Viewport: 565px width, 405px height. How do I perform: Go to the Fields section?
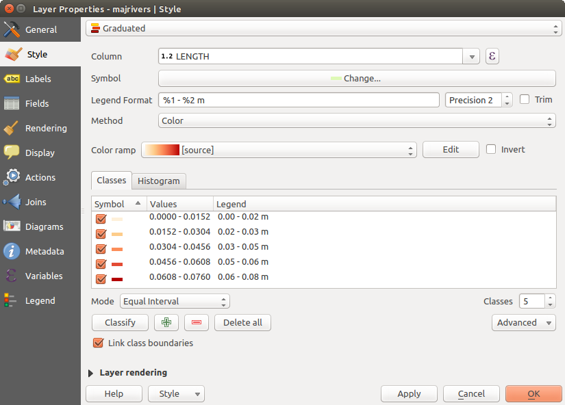[x=37, y=104]
